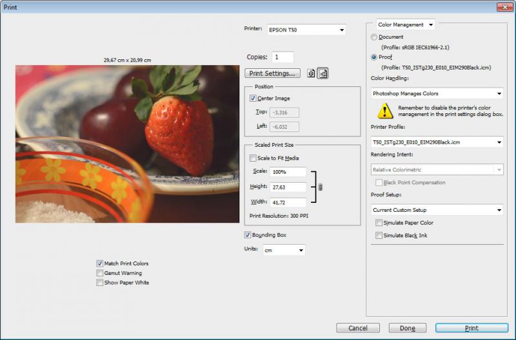This screenshot has width=516, height=340.
Task: Expand Proof Setup Current Custom Setup dropdown
Action: (437, 210)
